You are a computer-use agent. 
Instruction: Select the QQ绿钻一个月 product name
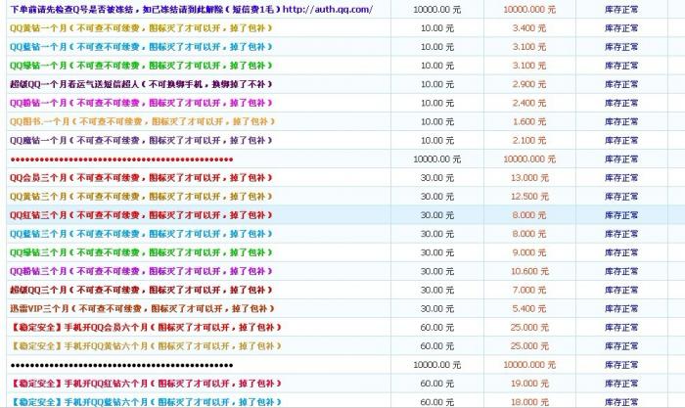point(141,66)
